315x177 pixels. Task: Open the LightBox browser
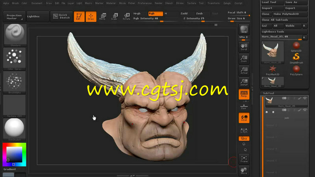click(x=38, y=17)
